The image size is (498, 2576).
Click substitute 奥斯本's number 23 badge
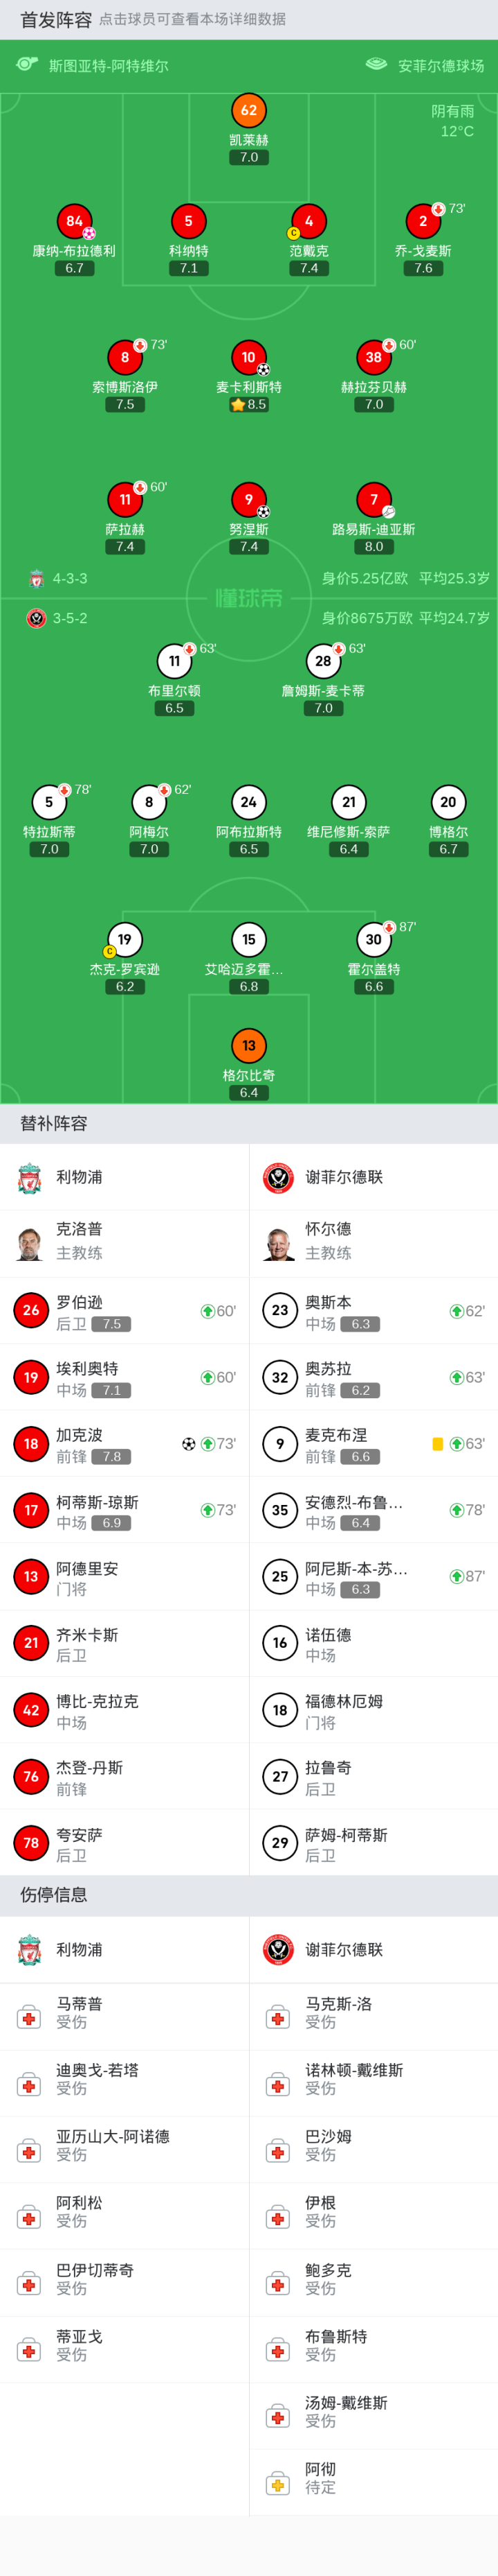click(279, 1310)
